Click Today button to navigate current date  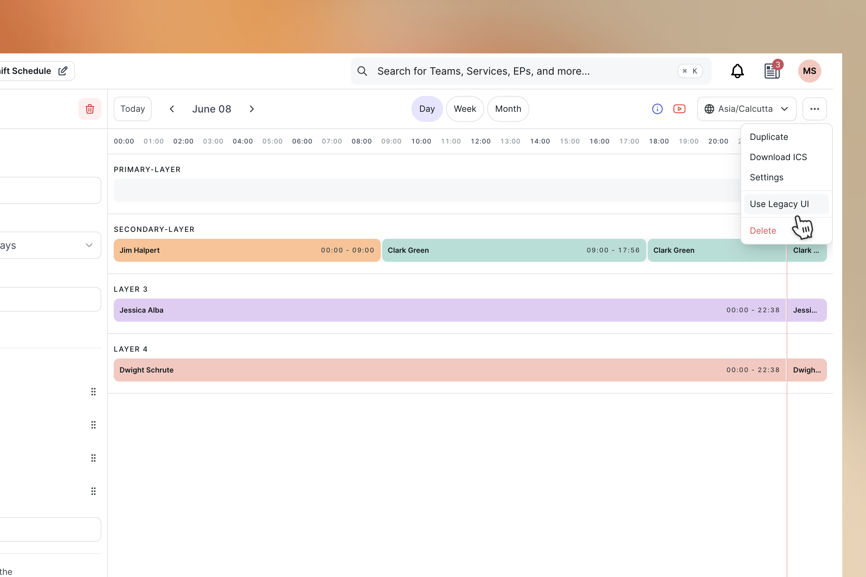click(x=133, y=108)
